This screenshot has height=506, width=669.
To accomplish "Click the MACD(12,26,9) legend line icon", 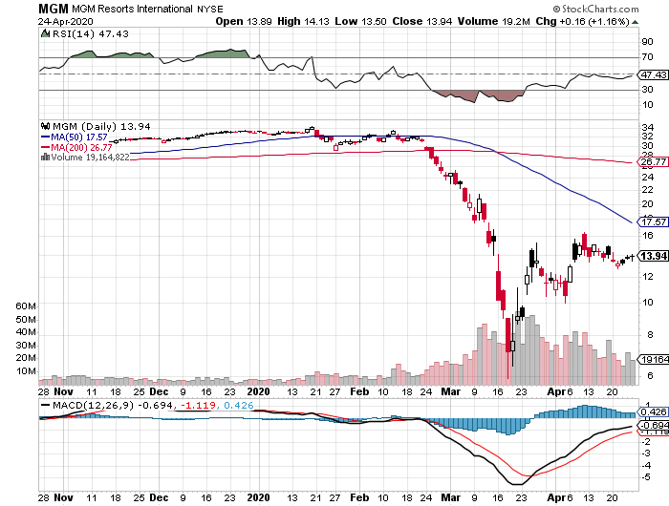I will (x=45, y=405).
